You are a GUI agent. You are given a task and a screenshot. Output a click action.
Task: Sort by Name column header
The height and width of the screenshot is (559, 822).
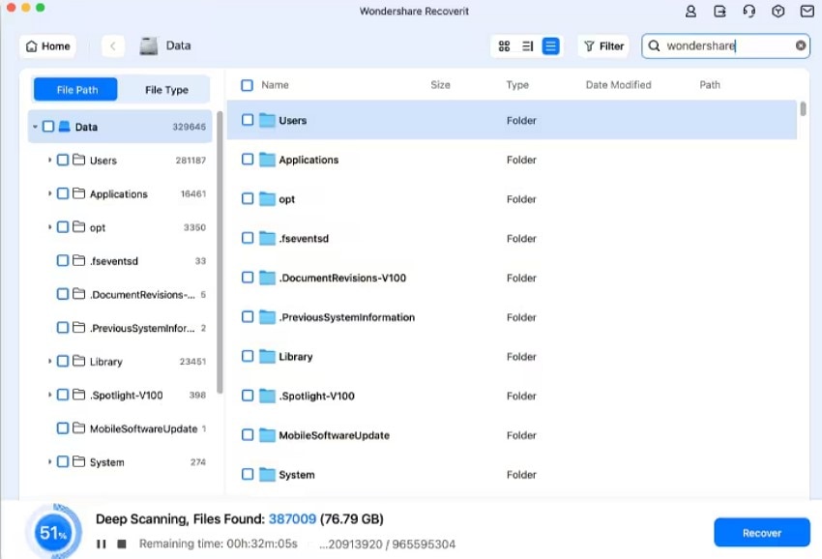[x=275, y=85]
